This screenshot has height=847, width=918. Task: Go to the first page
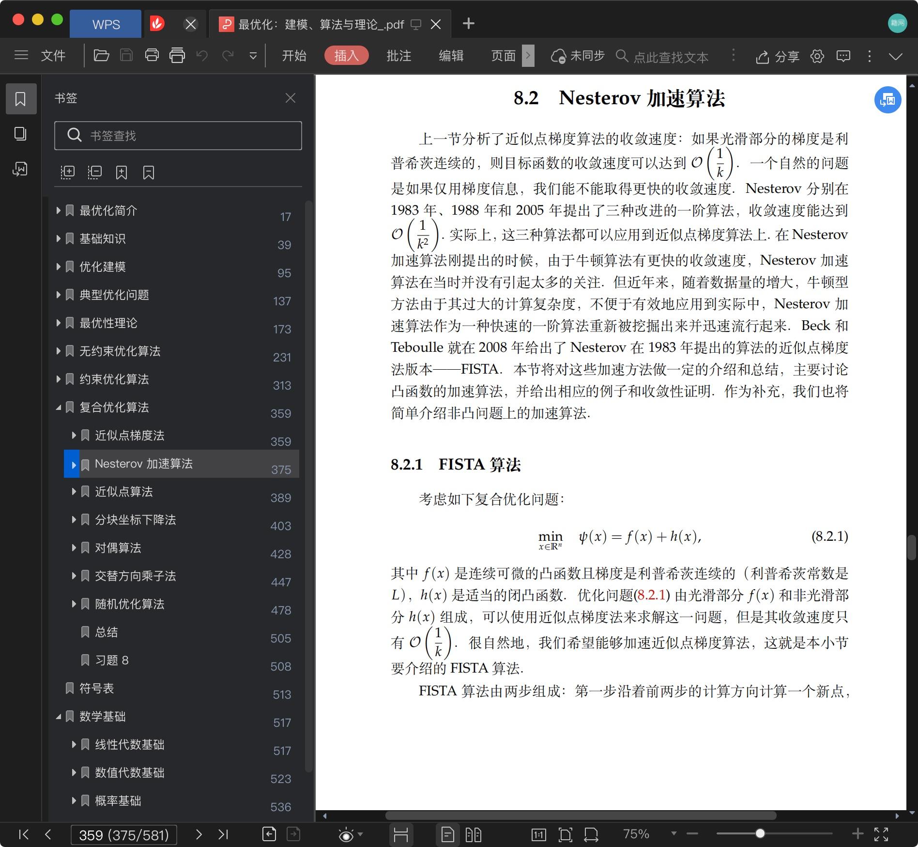point(23,834)
